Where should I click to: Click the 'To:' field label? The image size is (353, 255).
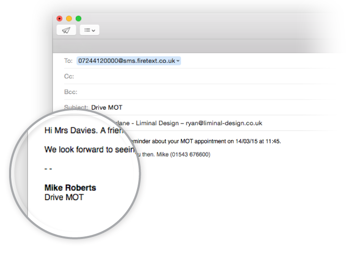click(x=68, y=61)
